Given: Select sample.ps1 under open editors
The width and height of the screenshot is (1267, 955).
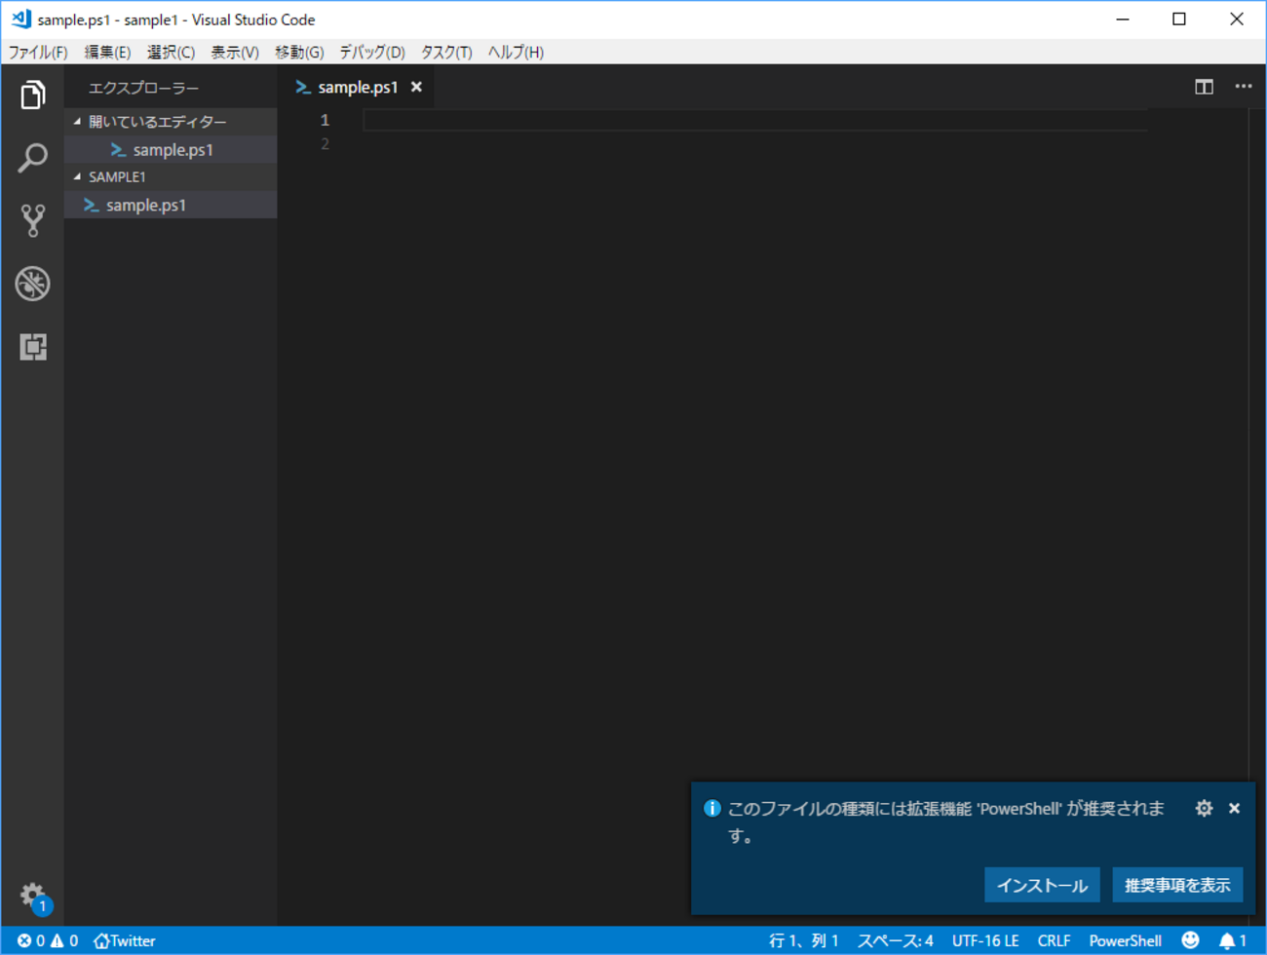Looking at the screenshot, I should pos(170,149).
